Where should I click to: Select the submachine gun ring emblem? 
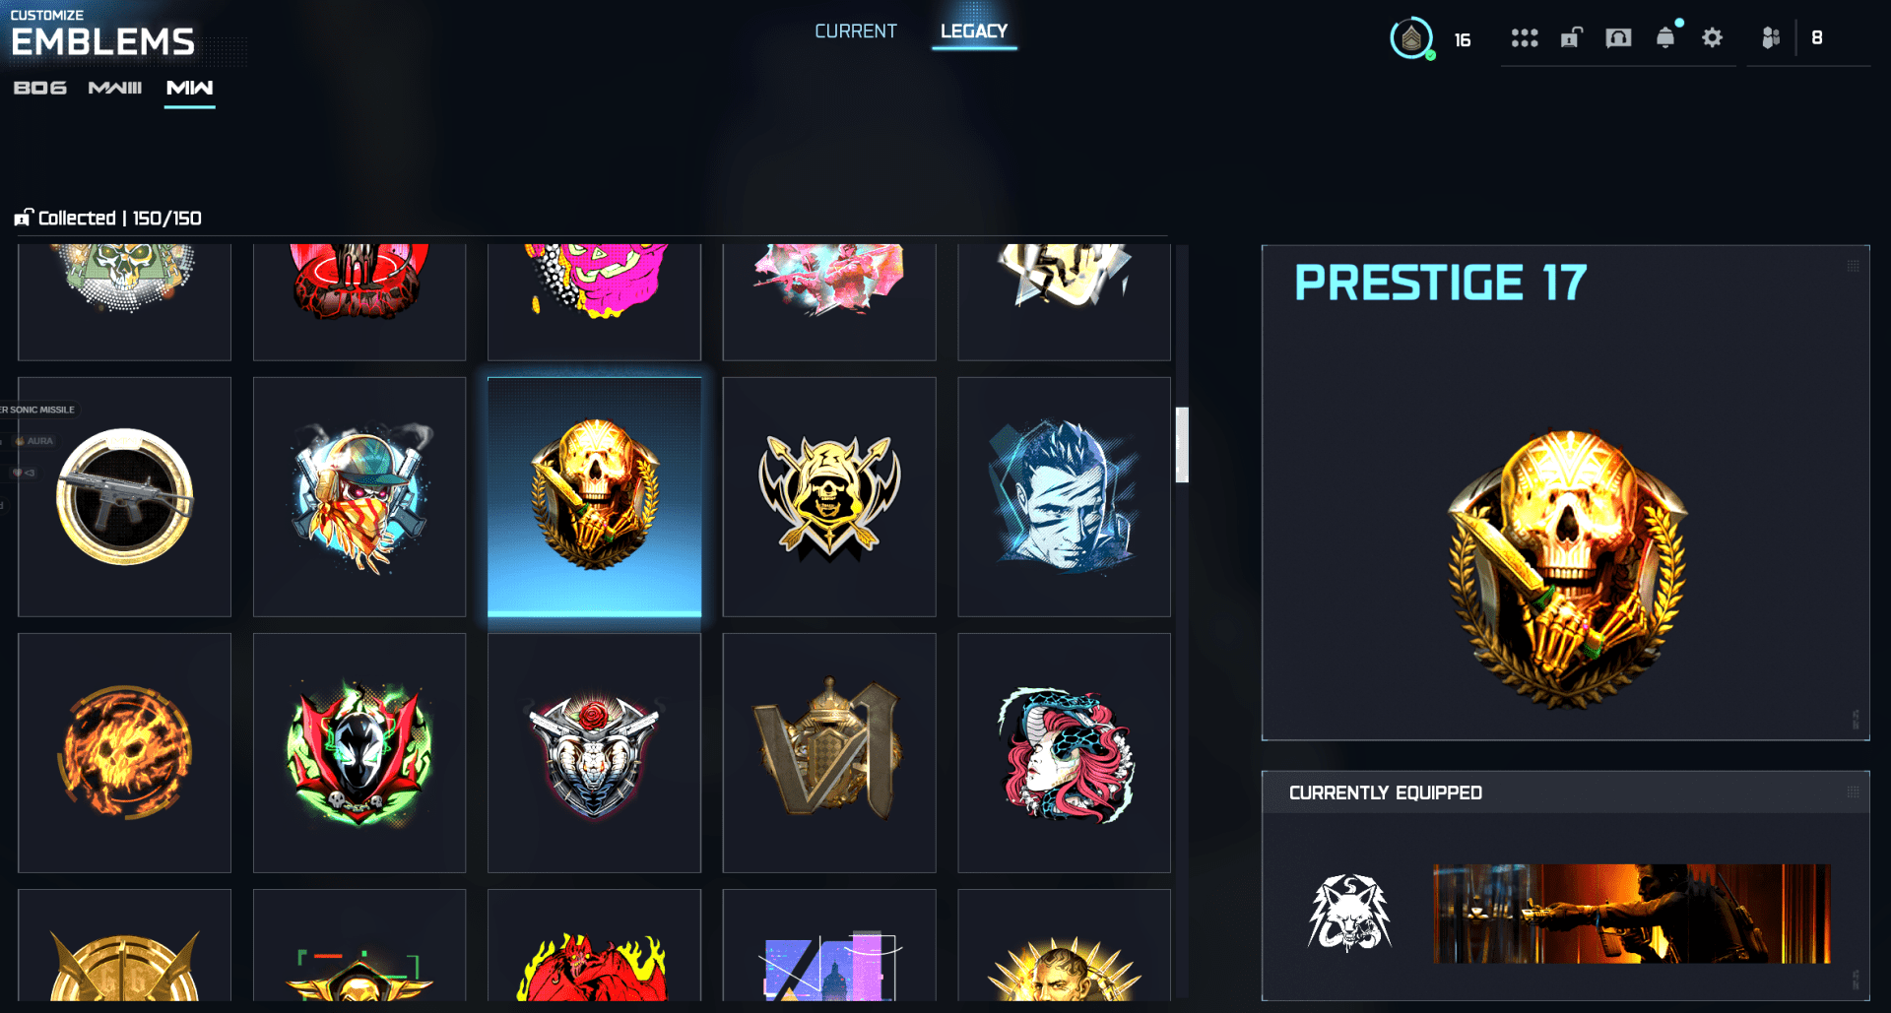pos(125,497)
